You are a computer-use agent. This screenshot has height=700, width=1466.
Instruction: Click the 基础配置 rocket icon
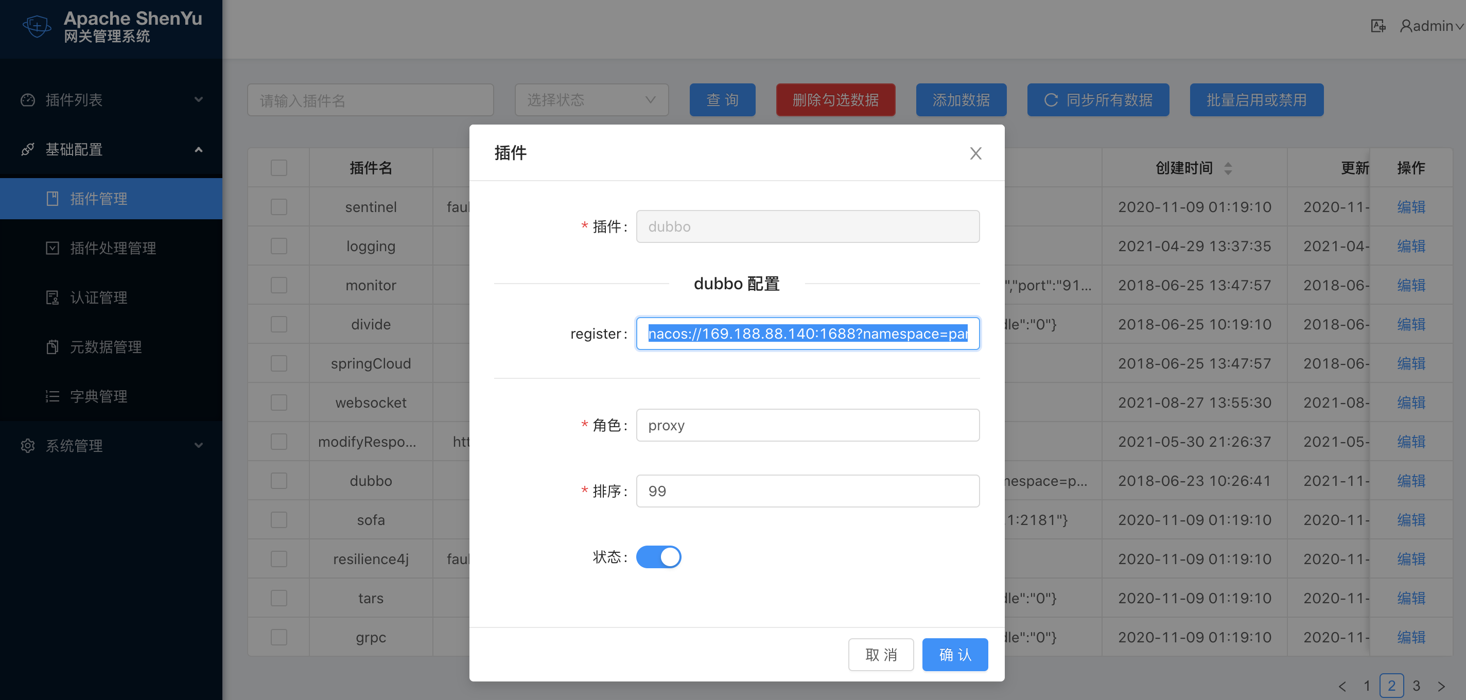click(27, 150)
